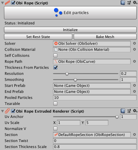
Task: Click the Uv Scale label
Action: (12, 123)
